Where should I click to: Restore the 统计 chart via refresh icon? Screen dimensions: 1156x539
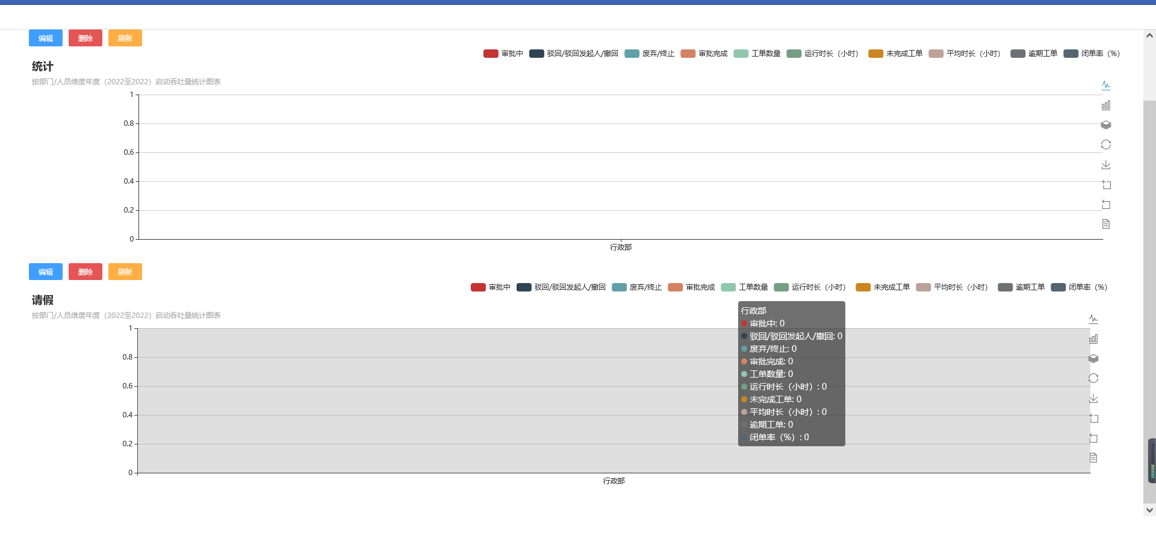click(x=1106, y=145)
